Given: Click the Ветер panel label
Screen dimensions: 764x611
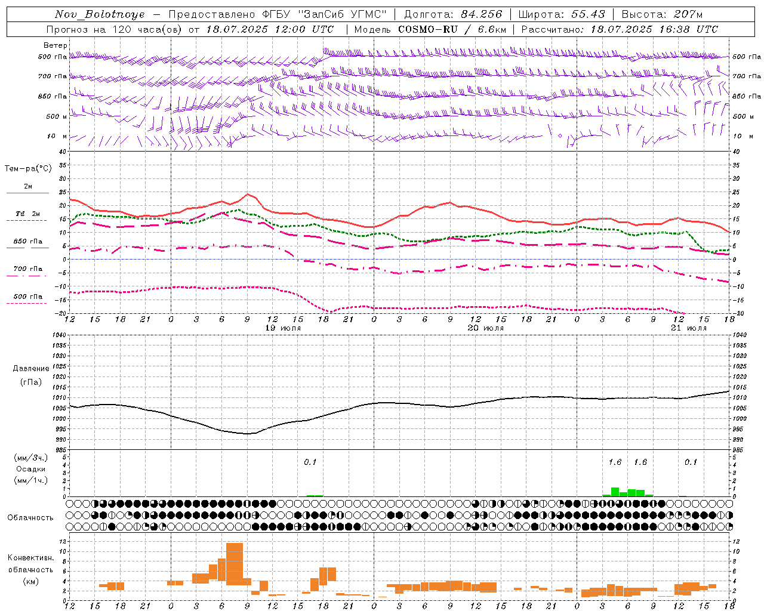Looking at the screenshot, I should tap(56, 45).
